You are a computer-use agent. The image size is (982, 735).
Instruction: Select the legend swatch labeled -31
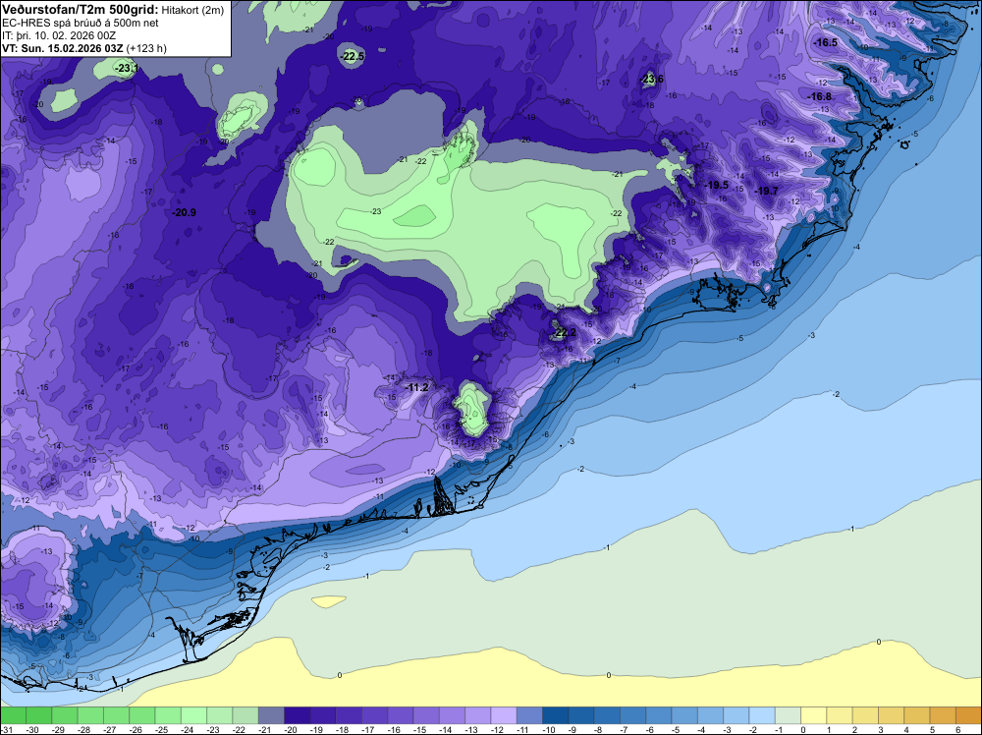click(x=13, y=715)
